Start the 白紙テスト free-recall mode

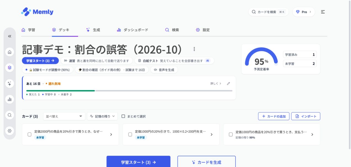coord(174,61)
